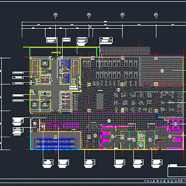
Task: Select the long yellow-green line above the cores
Action: point(61,47)
